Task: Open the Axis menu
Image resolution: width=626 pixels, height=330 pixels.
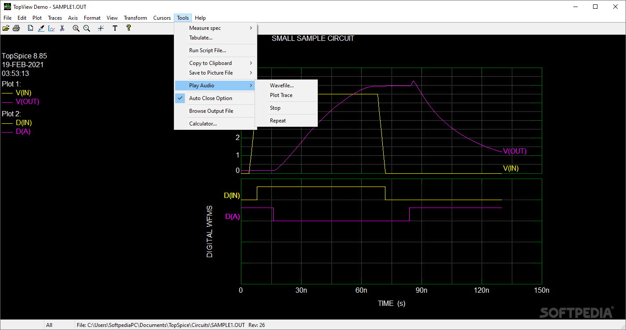Action: 73,18
